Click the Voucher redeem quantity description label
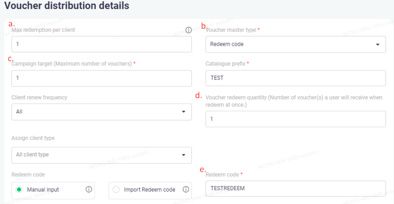Viewport: 394px width, 204px height. click(294, 101)
